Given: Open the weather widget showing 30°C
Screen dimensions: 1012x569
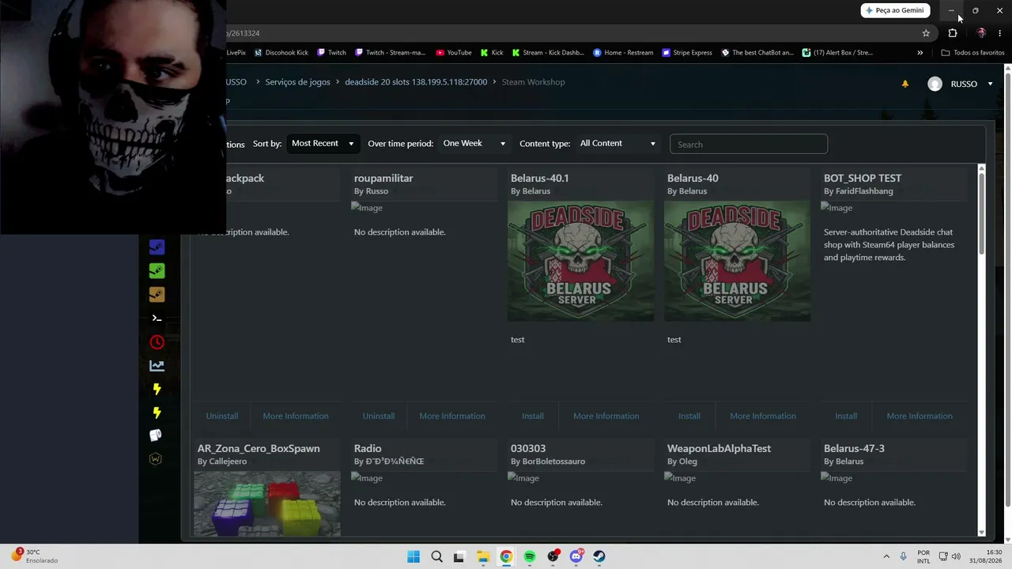Looking at the screenshot, I should click(x=36, y=556).
